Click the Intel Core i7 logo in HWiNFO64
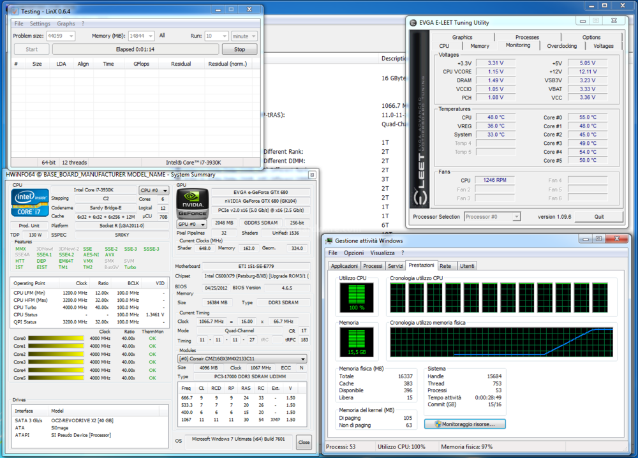The height and width of the screenshot is (458, 638). click(x=30, y=203)
